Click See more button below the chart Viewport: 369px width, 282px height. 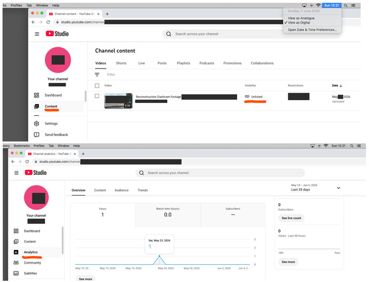coord(85,279)
